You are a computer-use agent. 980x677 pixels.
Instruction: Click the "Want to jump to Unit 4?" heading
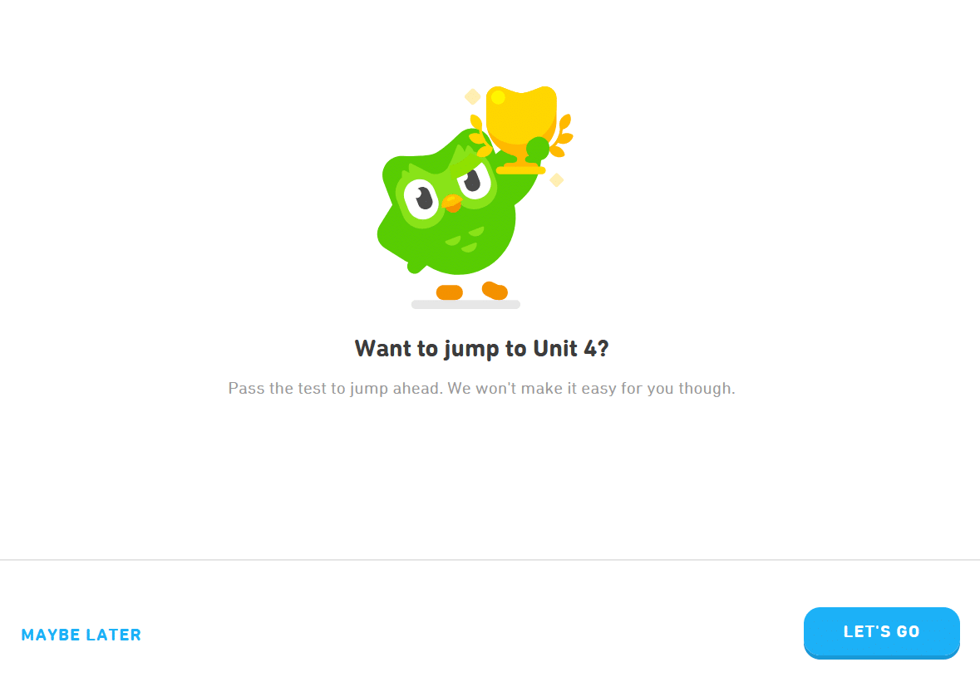click(x=482, y=349)
